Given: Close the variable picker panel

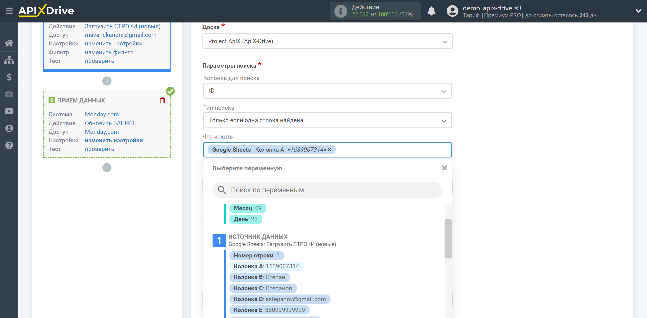Looking at the screenshot, I should (x=445, y=168).
